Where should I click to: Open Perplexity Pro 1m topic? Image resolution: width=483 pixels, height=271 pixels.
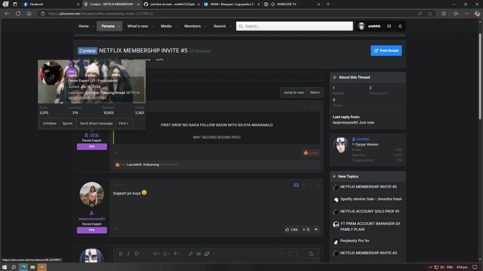[355, 241]
